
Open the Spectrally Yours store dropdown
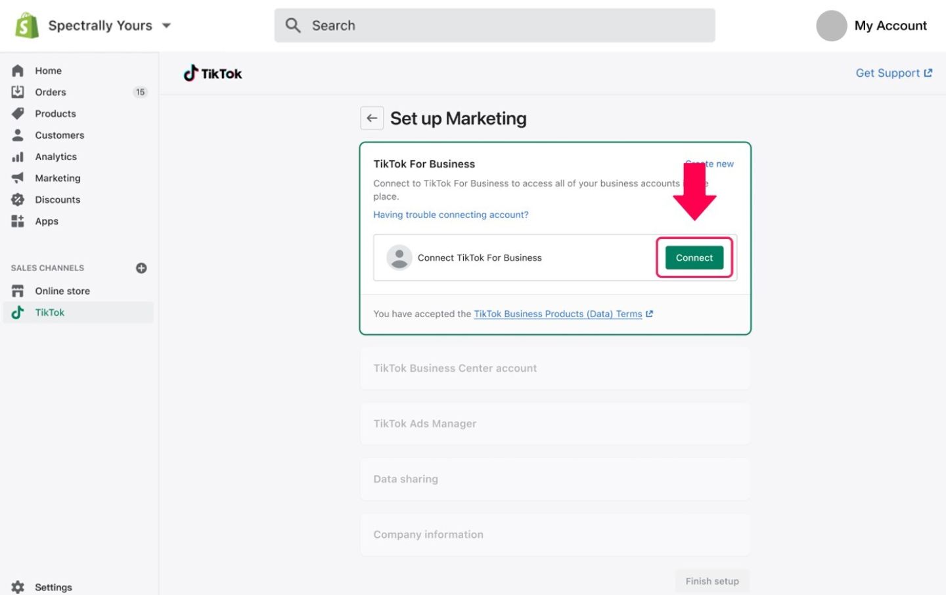pyautogui.click(x=166, y=26)
